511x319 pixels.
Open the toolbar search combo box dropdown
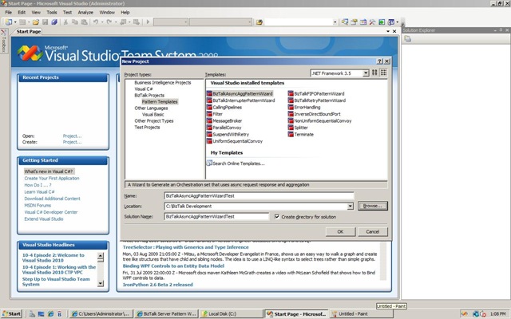335,22
